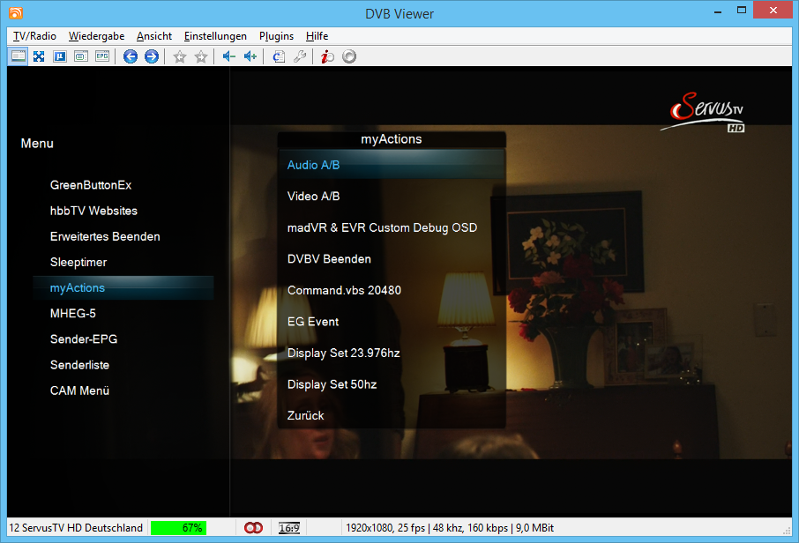
Task: Open the Einstellungen menu
Action: click(215, 36)
